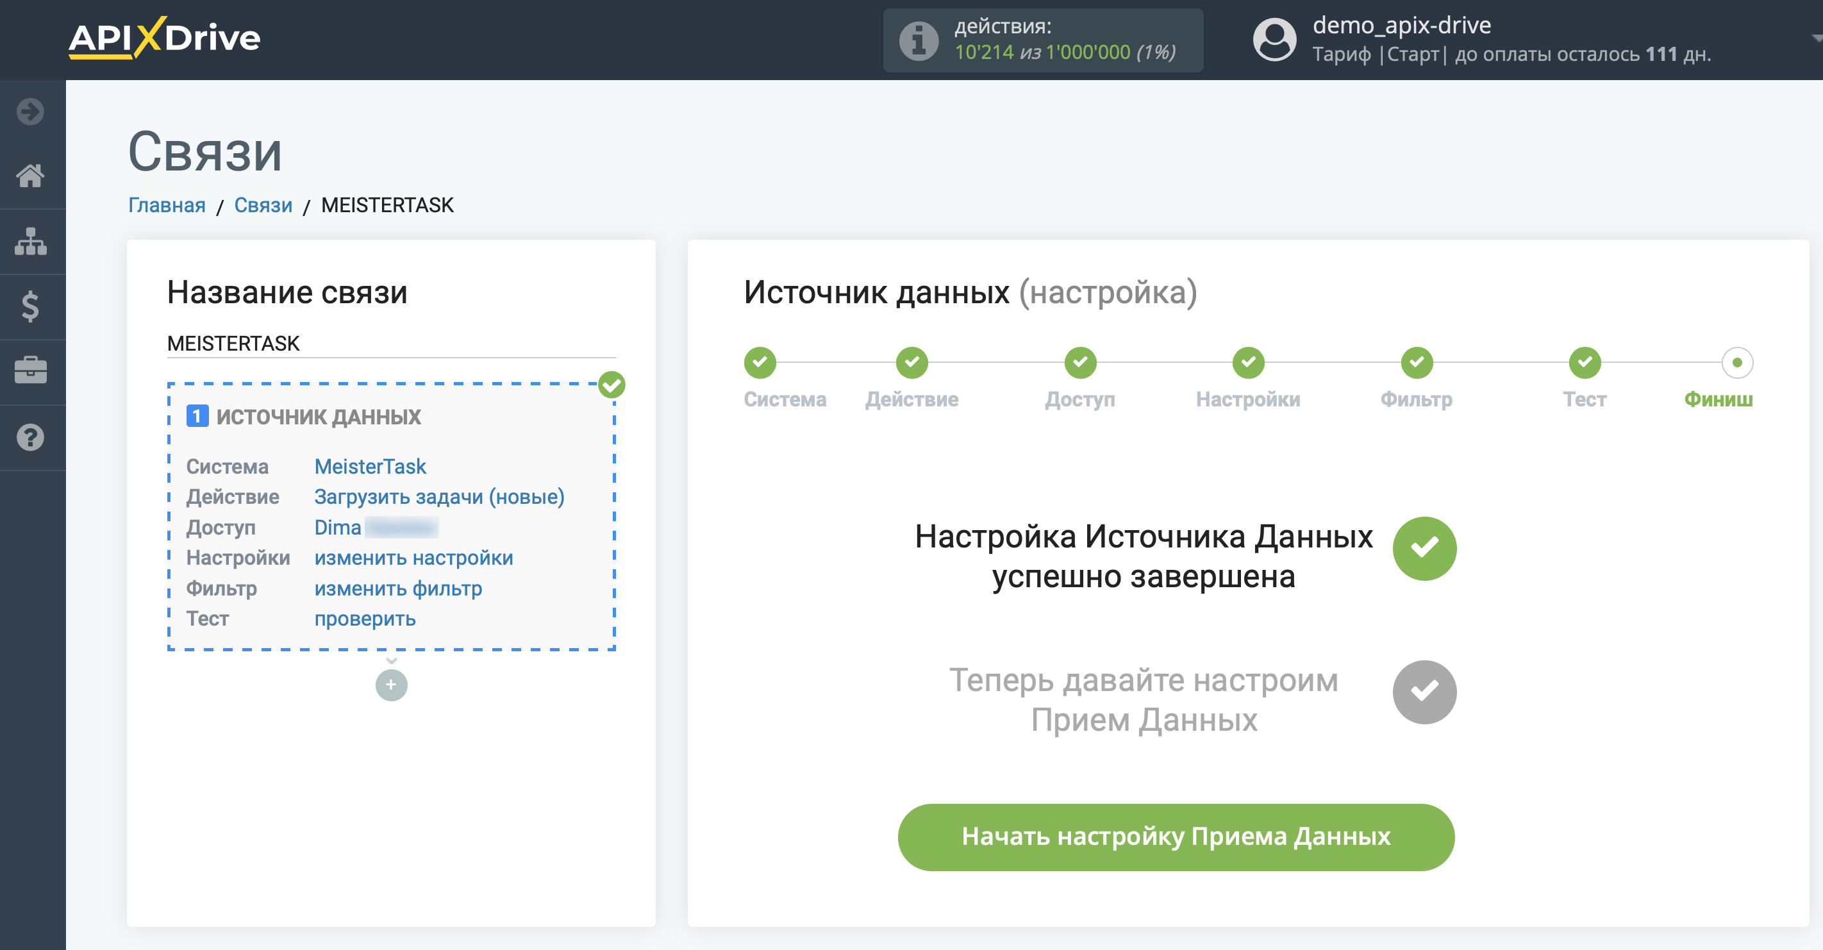
Task: Open the account dropdown arrow
Action: pos(1816,39)
